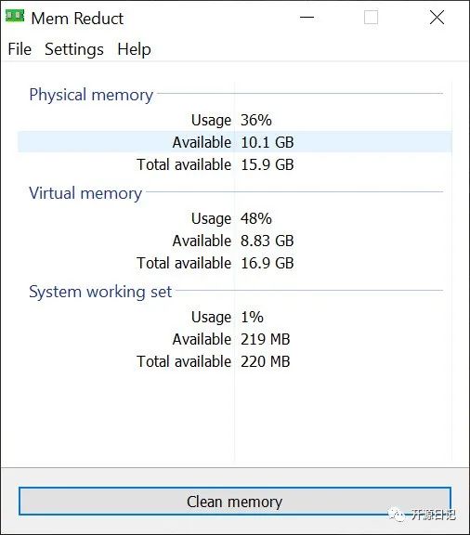Select Physical memory Total available 15.9 GB

(x=235, y=164)
